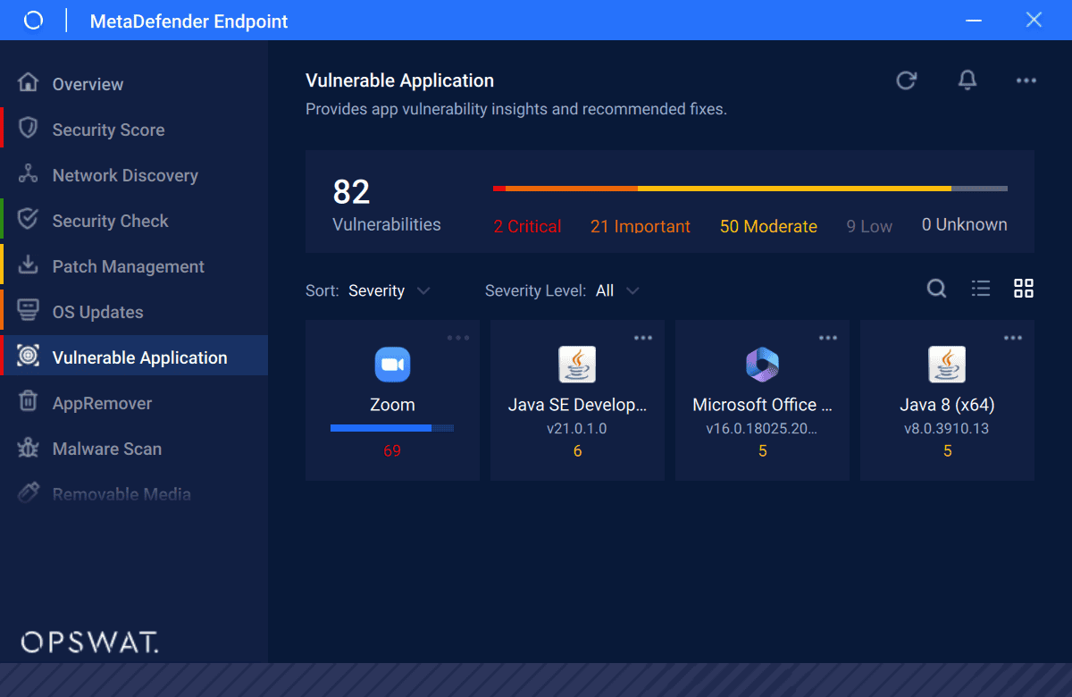
Task: Click the OS Updates monitor icon
Action: coord(29,311)
